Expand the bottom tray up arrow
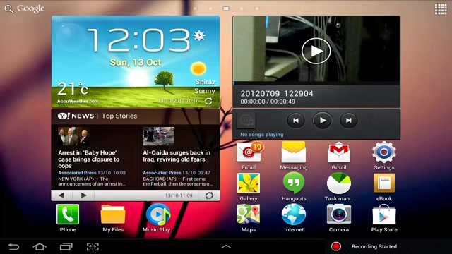452x254 pixels. [226, 246]
